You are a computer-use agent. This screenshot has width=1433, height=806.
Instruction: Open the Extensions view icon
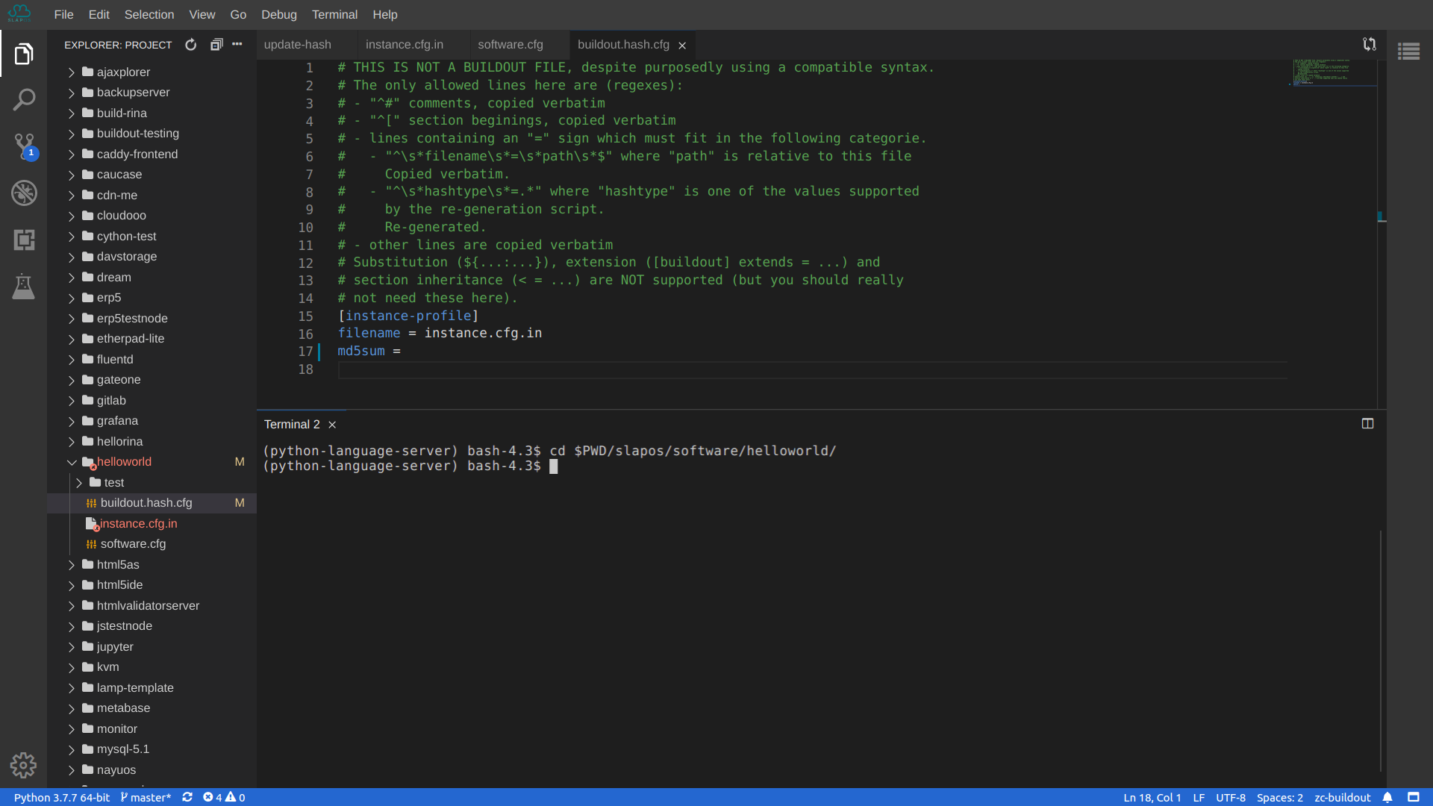(24, 240)
